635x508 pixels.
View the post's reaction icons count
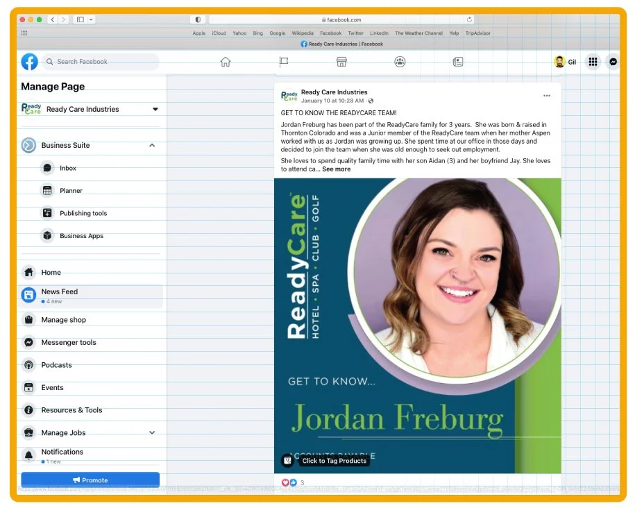click(x=293, y=482)
